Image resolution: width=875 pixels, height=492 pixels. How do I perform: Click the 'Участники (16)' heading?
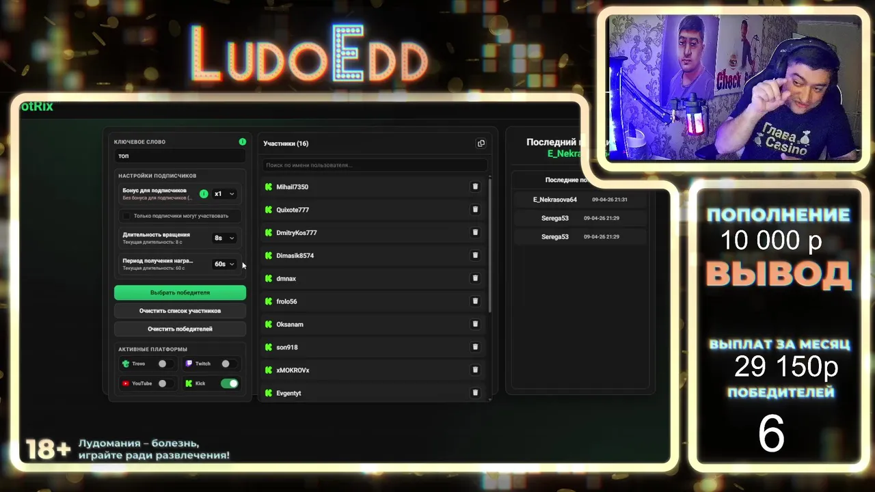click(286, 143)
